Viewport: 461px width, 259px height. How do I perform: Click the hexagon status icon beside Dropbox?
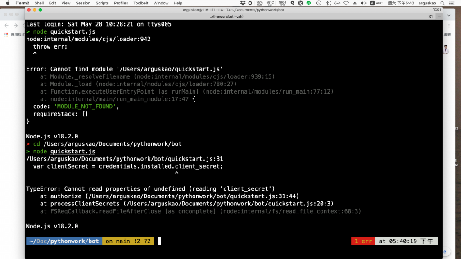pyautogui.click(x=250, y=3)
